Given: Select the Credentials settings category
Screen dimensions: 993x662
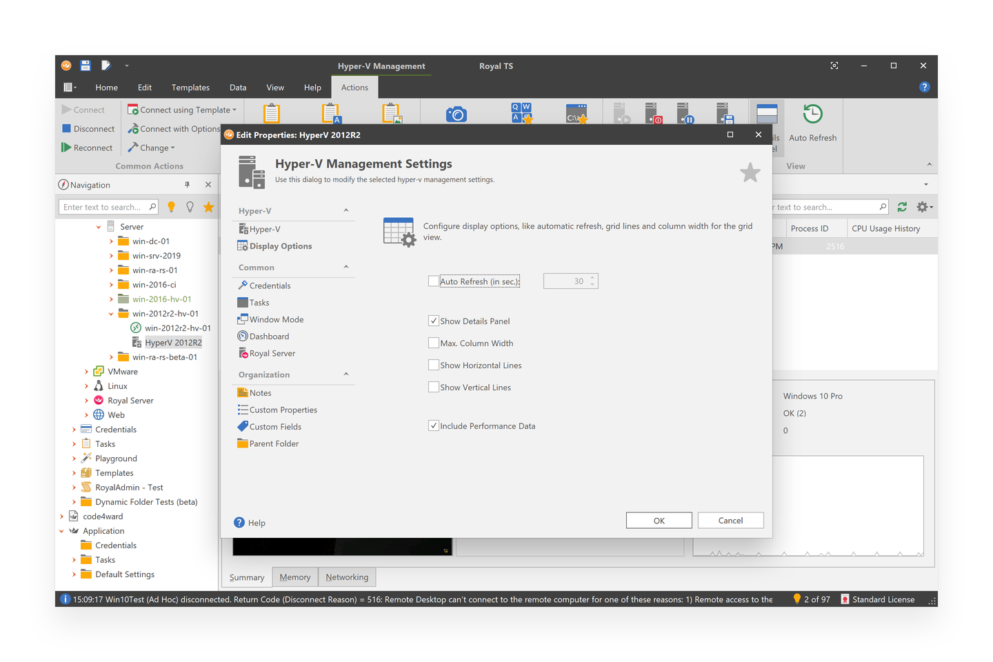Looking at the screenshot, I should point(270,285).
